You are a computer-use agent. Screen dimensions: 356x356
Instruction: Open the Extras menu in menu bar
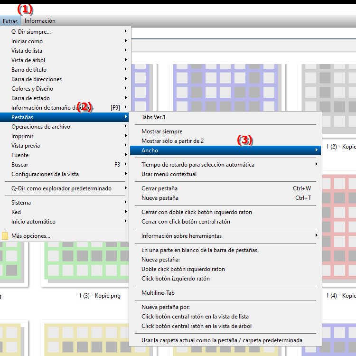pos(10,21)
